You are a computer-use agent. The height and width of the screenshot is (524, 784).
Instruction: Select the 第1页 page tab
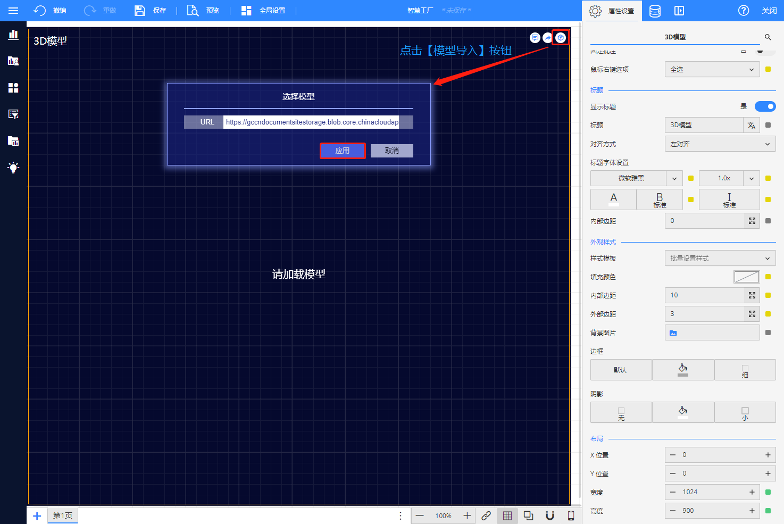pyautogui.click(x=63, y=515)
